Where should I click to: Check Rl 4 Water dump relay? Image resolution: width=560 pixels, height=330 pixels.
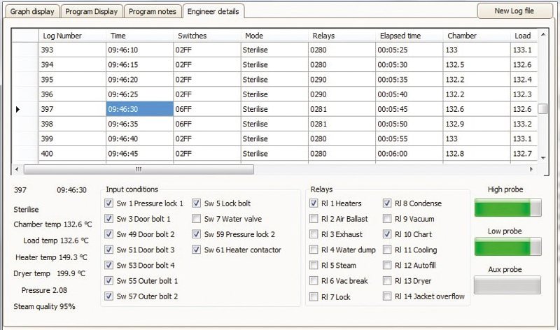click(x=314, y=250)
